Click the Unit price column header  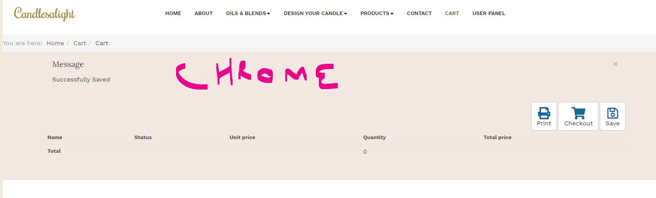click(x=242, y=137)
